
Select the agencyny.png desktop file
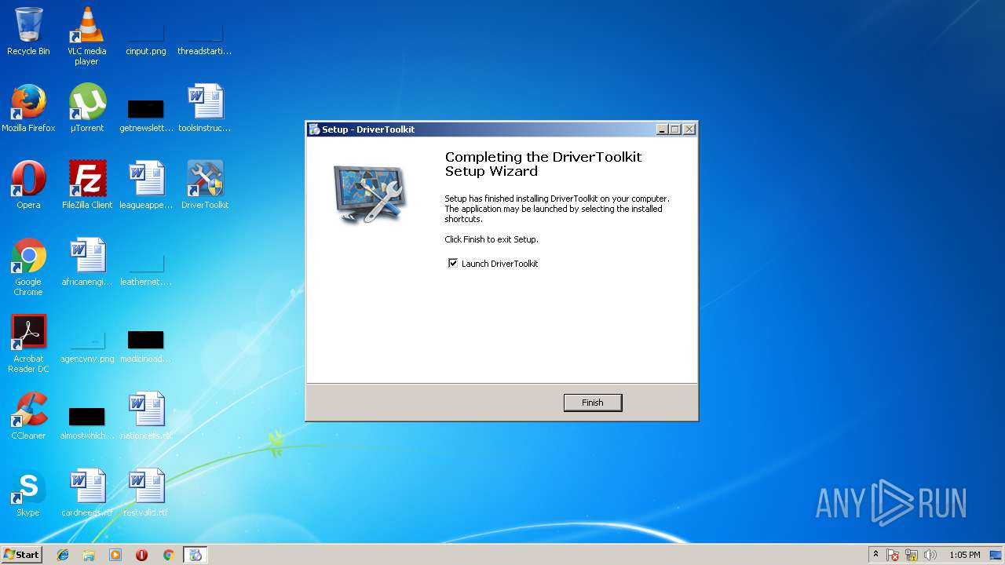(x=87, y=347)
